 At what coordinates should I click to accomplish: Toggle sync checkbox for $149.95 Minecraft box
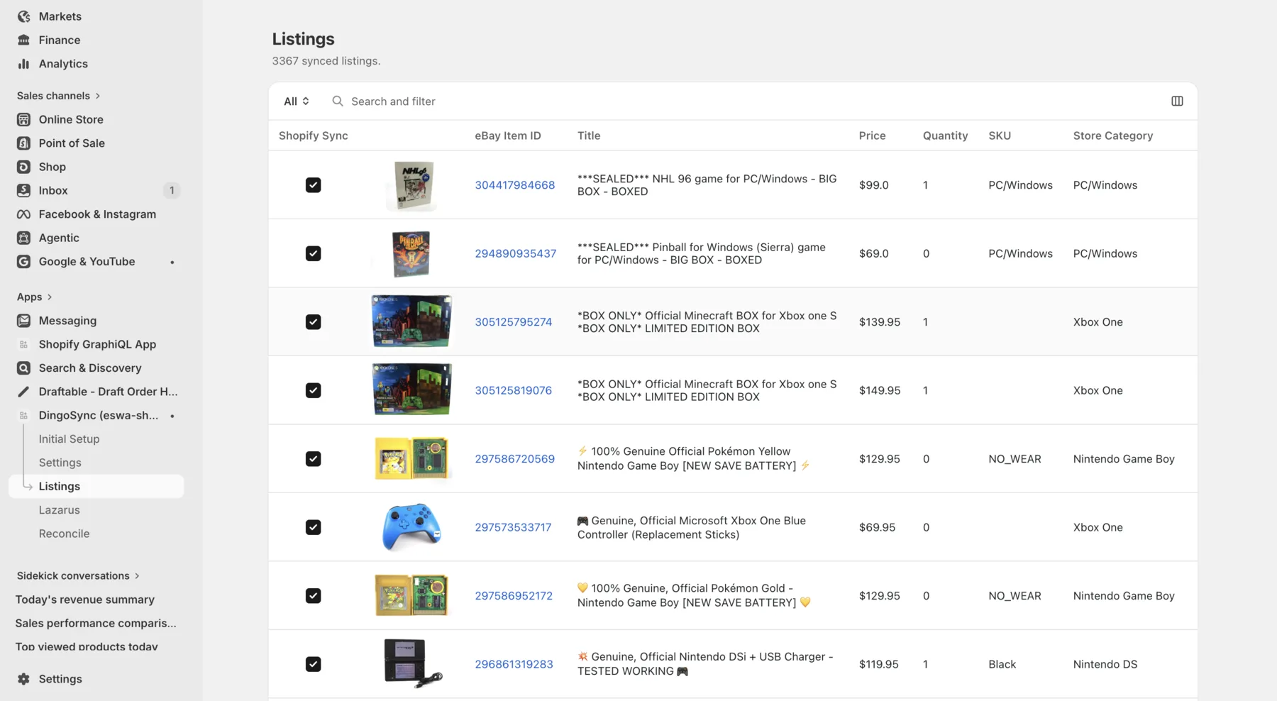313,390
